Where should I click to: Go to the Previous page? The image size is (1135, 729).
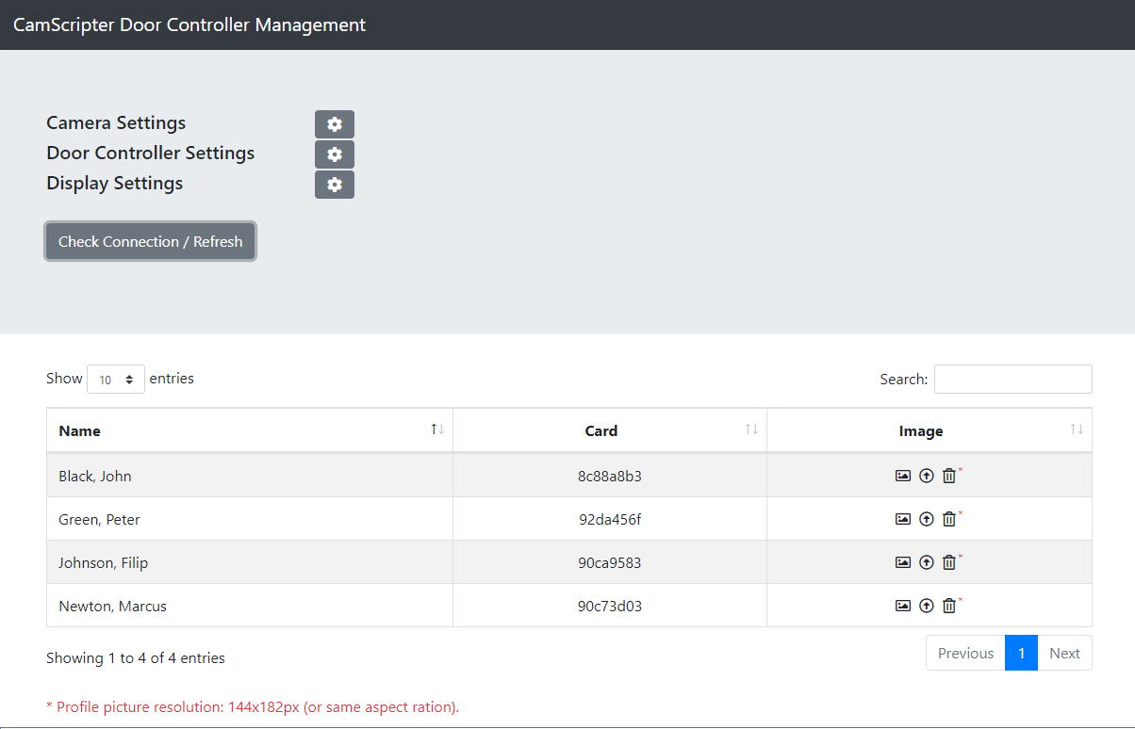(965, 654)
